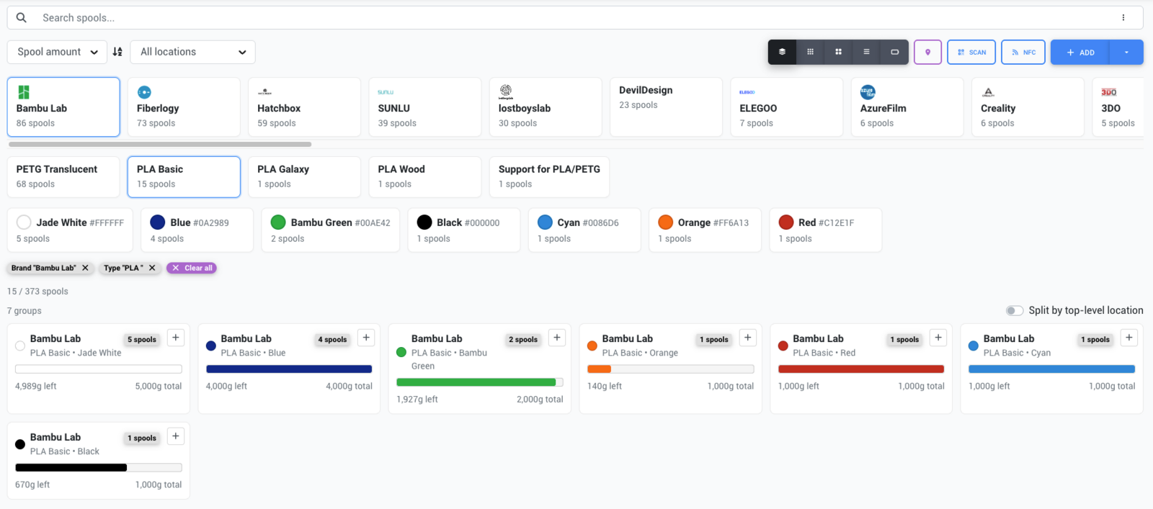
Task: Click the SCAN button
Action: [971, 52]
